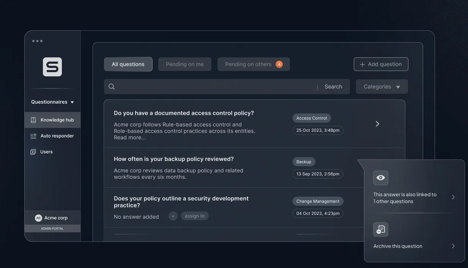Click the plus button beside No answer added
The height and width of the screenshot is (268, 468).
point(173,216)
